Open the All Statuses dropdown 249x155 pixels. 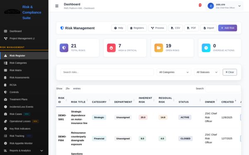coord(207,72)
